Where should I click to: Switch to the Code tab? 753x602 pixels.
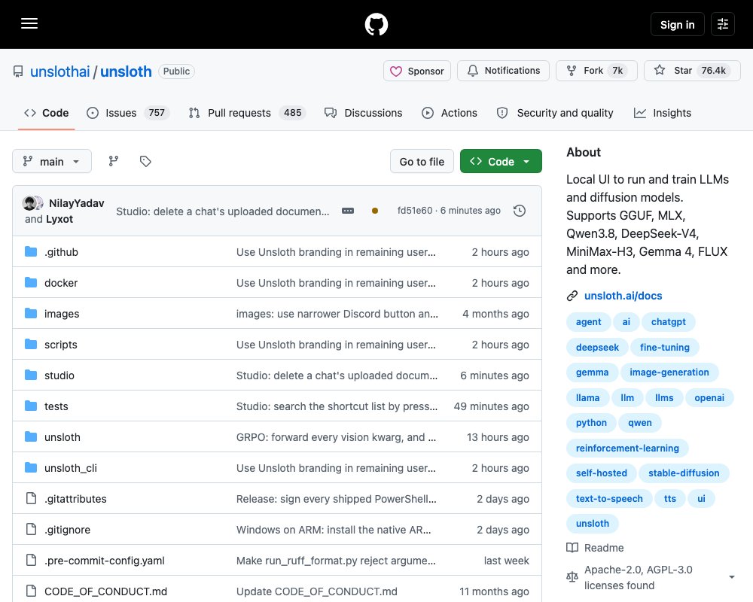(x=47, y=113)
